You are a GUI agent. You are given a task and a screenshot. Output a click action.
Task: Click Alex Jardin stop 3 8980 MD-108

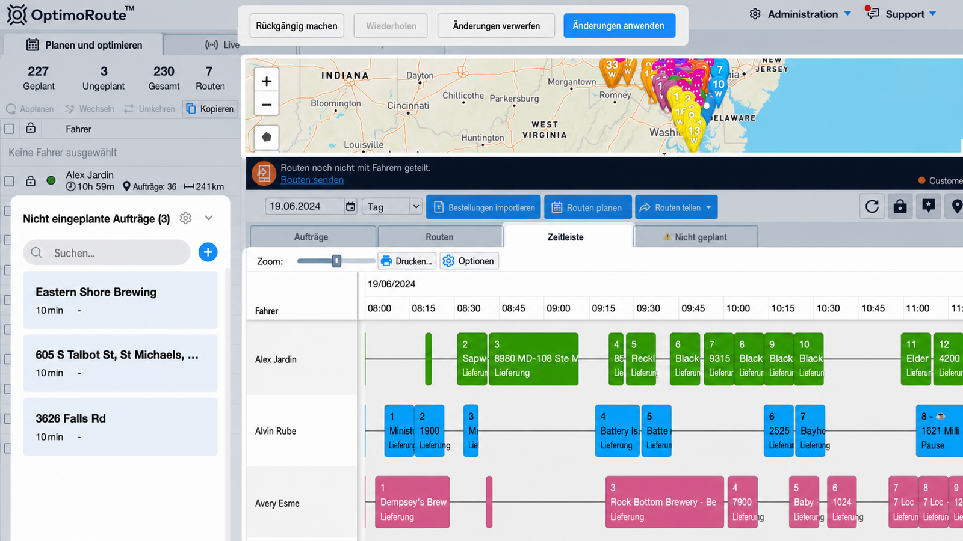point(534,359)
